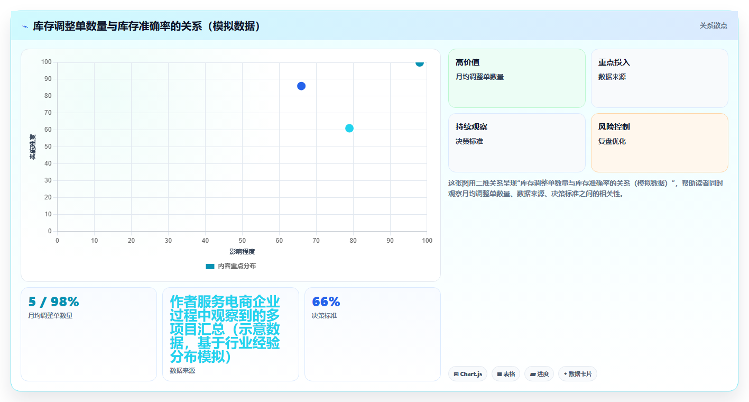This screenshot has height=402, width=749.
Task: Click the 5 / 98% metric value
Action: coord(53,302)
